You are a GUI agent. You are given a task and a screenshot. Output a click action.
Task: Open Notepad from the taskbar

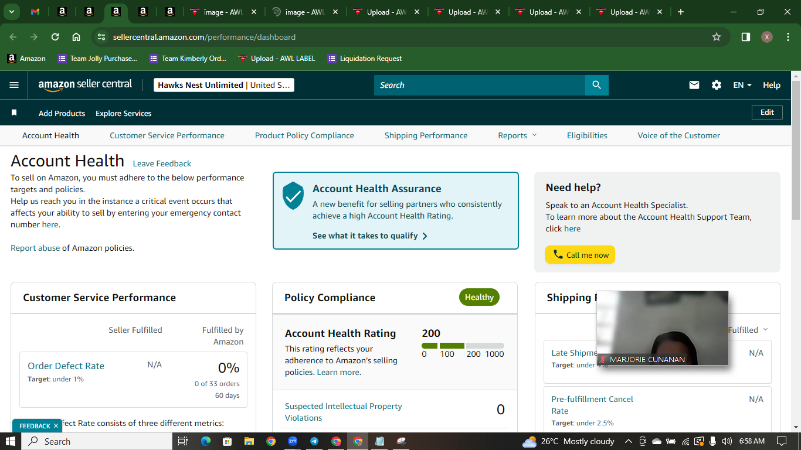[379, 441]
